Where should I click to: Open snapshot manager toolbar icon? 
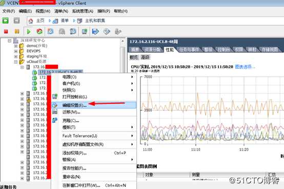(x=73, y=31)
